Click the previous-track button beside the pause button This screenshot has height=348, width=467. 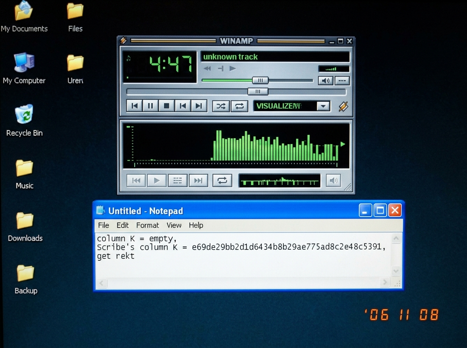(x=134, y=106)
